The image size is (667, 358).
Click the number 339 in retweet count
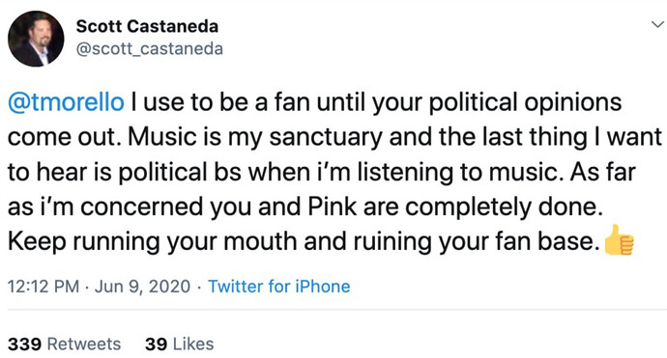coord(24,344)
